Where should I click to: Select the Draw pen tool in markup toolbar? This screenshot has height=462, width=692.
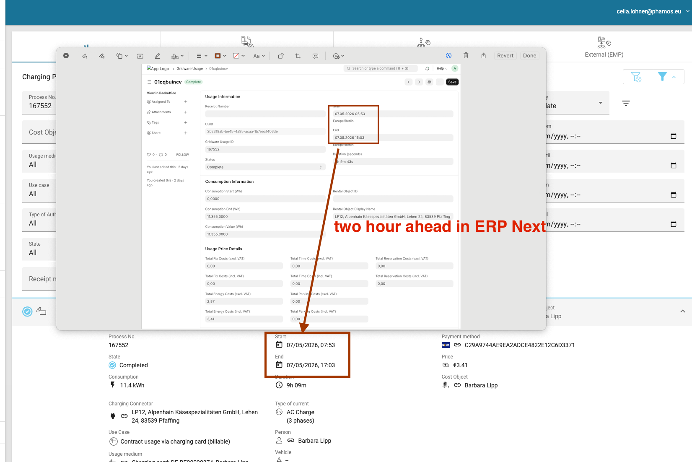point(101,56)
